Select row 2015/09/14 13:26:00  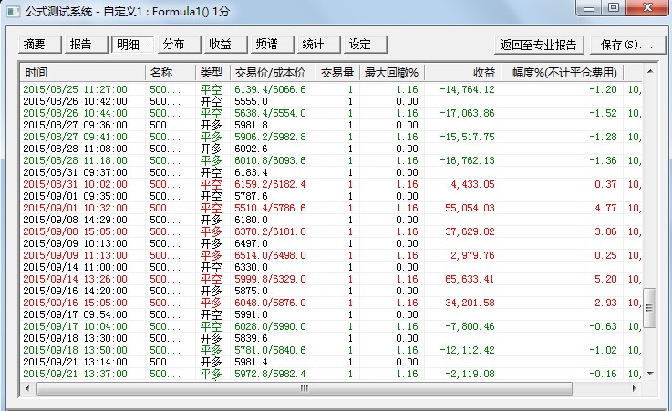pos(331,279)
